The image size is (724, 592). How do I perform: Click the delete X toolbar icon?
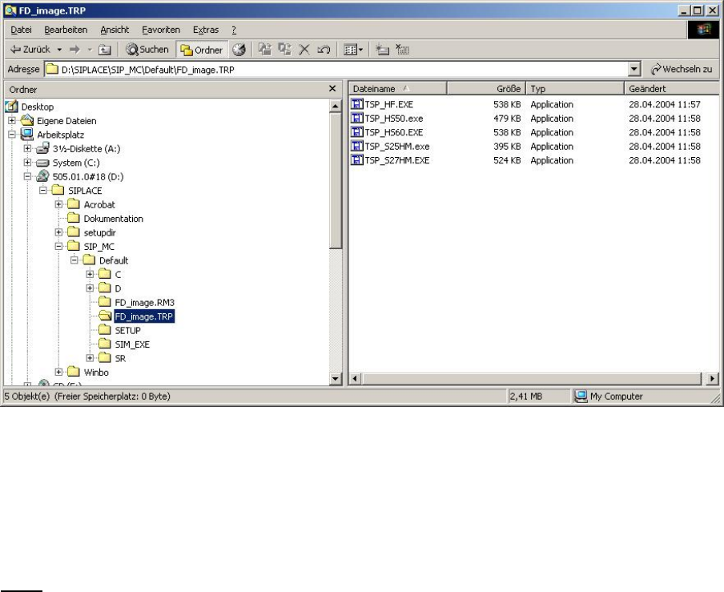point(304,50)
